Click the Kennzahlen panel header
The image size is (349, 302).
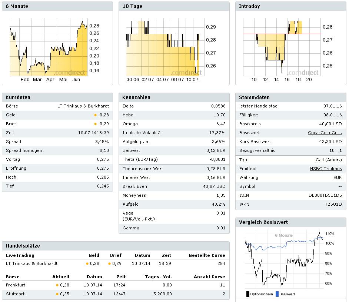(174, 97)
